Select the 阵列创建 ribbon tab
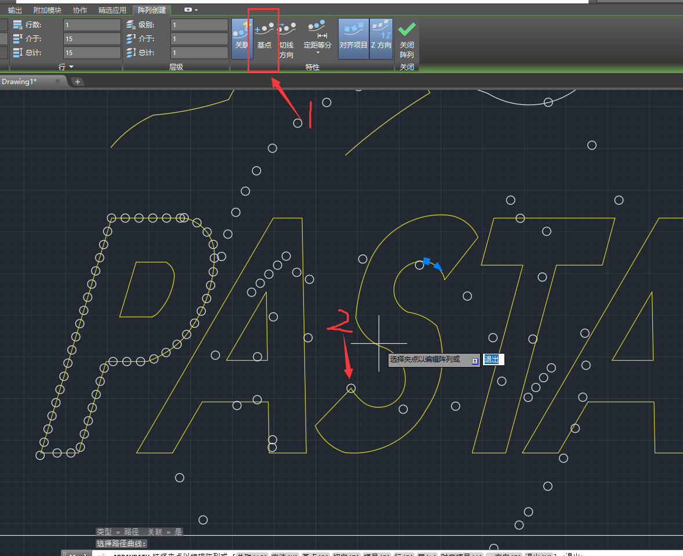 point(151,10)
